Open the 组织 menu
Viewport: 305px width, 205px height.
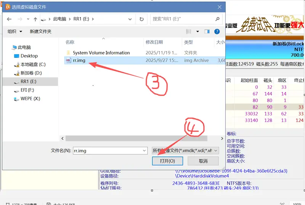(x=15, y=31)
